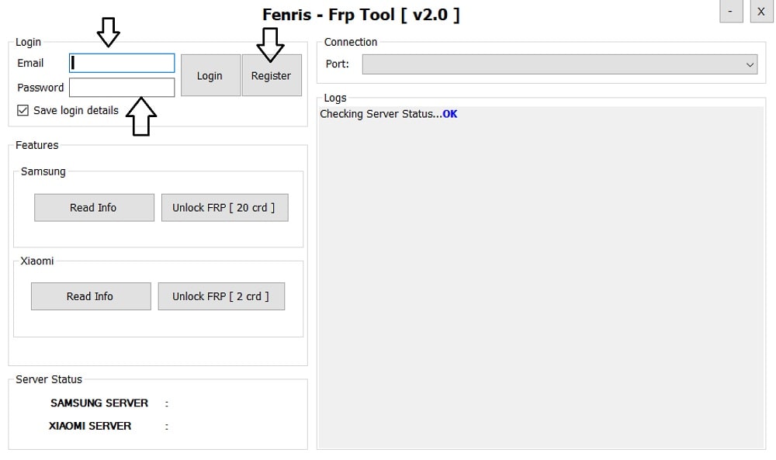Click Samsung Read Info button
Viewport: 776px width, 460px height.
click(x=94, y=207)
